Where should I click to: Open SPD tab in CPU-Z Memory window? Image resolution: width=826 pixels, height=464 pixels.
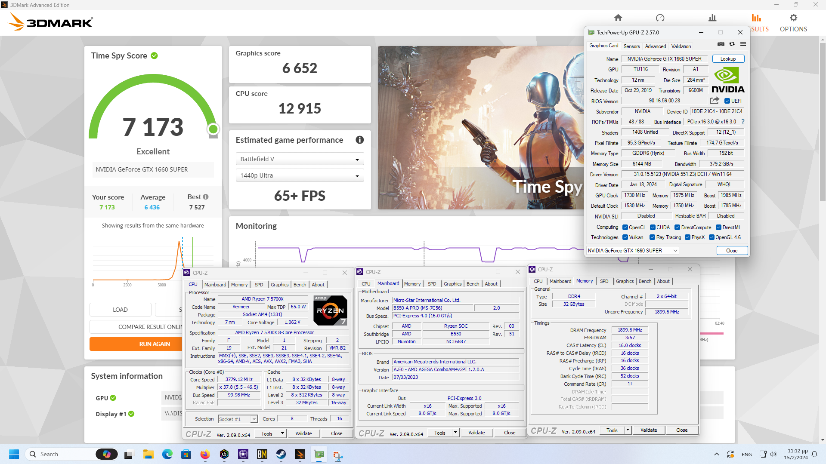tap(604, 281)
